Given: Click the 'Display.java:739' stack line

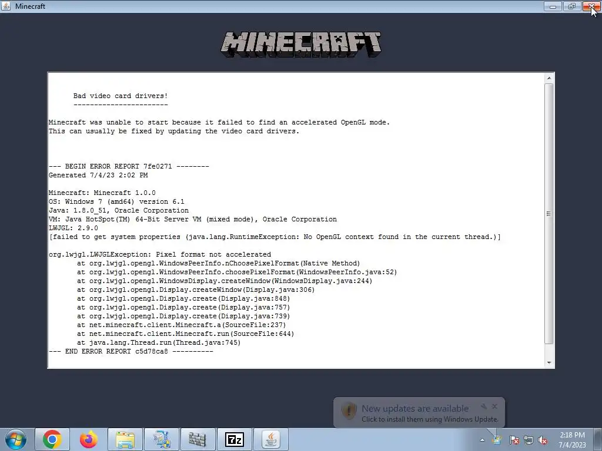Looking at the screenshot, I should [x=183, y=317].
